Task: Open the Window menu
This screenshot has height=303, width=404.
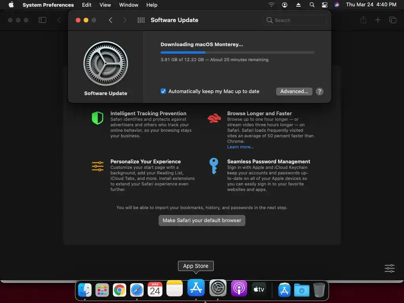Action: (129, 5)
